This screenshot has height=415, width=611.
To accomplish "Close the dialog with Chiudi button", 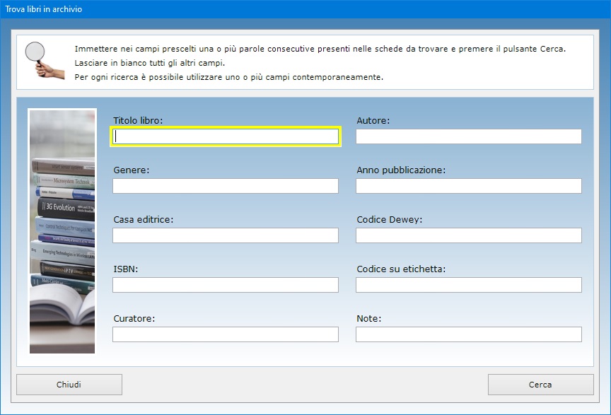I will [x=69, y=385].
